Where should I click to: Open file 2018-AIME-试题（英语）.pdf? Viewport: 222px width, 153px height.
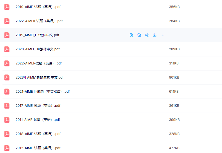click(38, 134)
